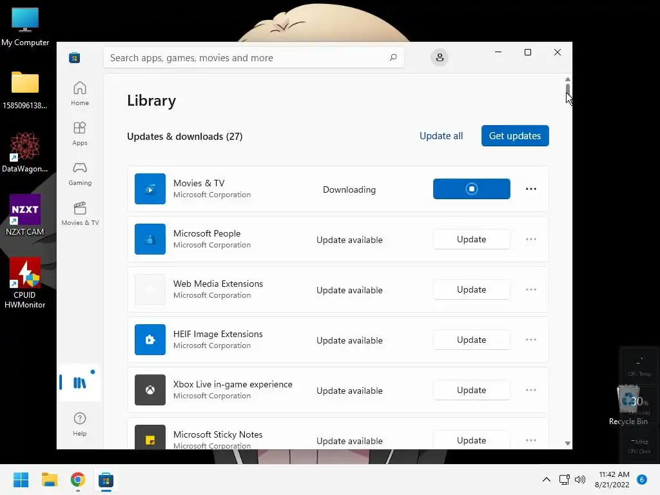Maximize the Microsoft Store window
The width and height of the screenshot is (660, 495).
pos(527,52)
